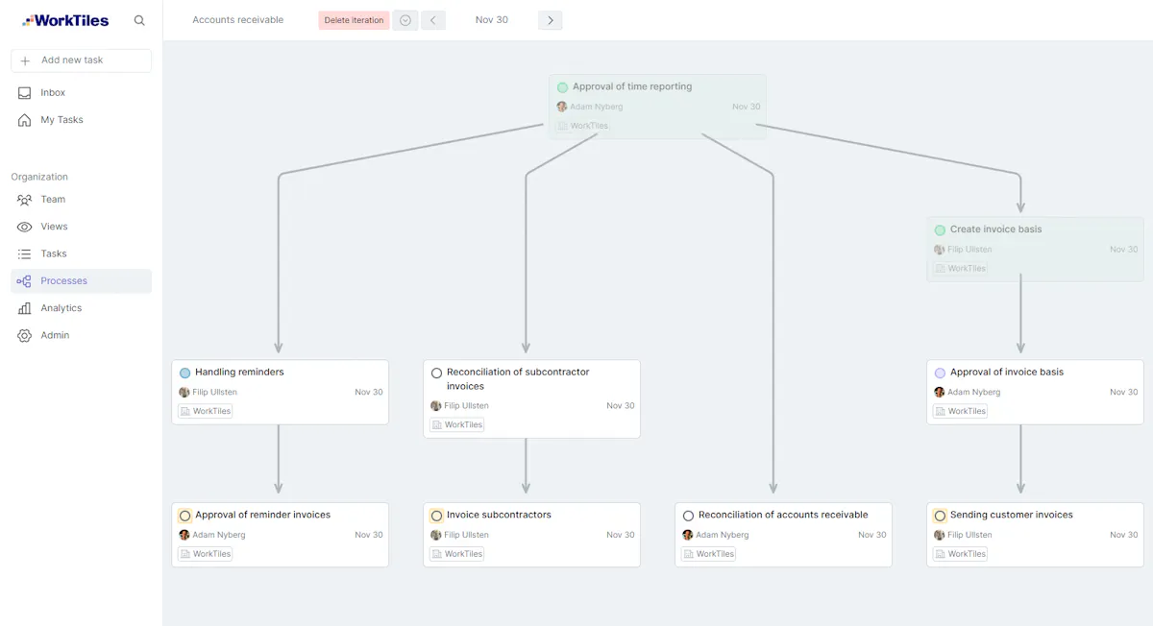Toggle status circle of Sending customer invoices
Screen dimensions: 1153x626
[940, 516]
